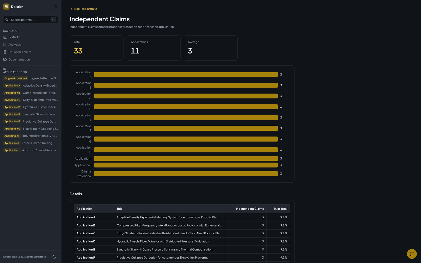Click the Counsel Packets document icon

(x=5, y=52)
